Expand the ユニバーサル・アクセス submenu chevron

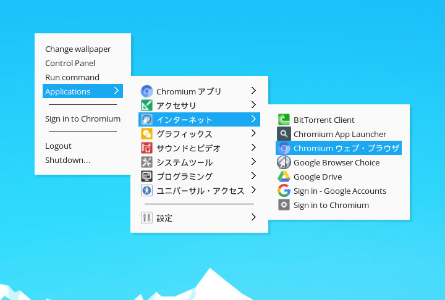click(x=253, y=190)
